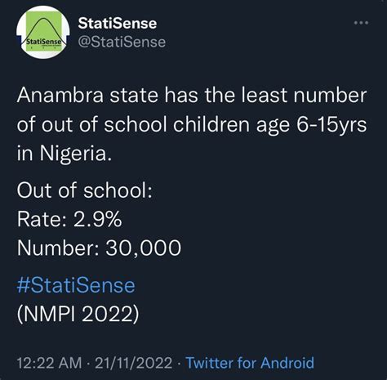Open the StatiSense display name profile link

(x=118, y=24)
